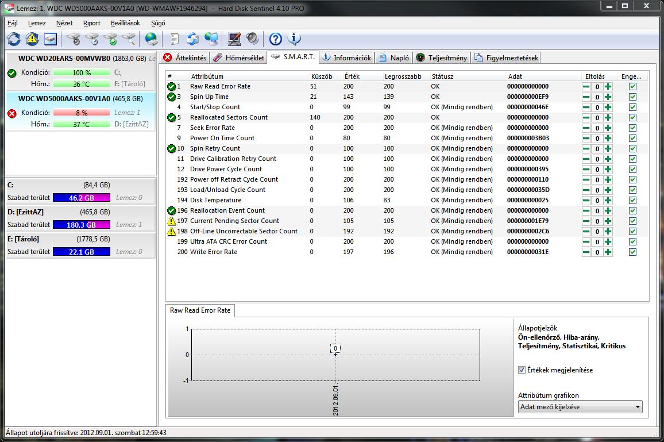This screenshot has height=442, width=664.
Task: Increase offset for Write Error Rate
Action: click(608, 252)
